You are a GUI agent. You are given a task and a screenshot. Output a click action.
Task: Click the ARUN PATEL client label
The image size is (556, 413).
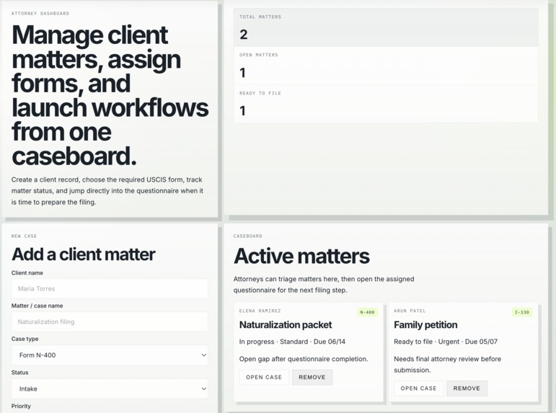pos(410,311)
